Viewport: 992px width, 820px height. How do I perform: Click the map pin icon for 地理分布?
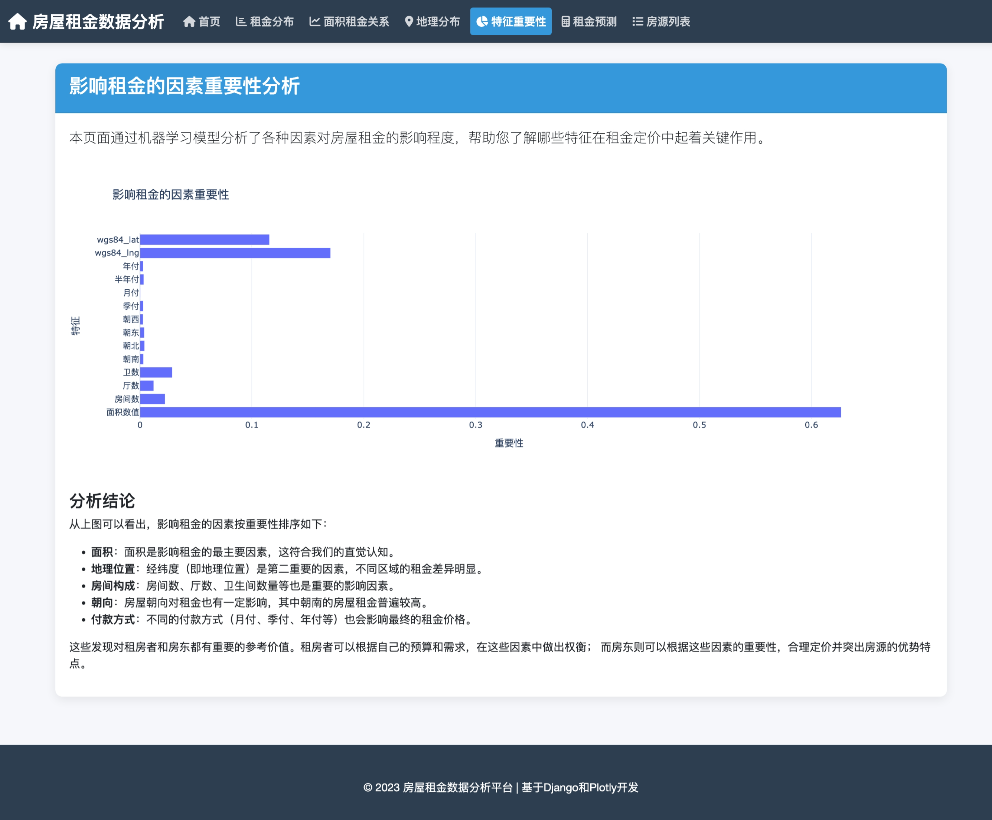[x=409, y=22]
